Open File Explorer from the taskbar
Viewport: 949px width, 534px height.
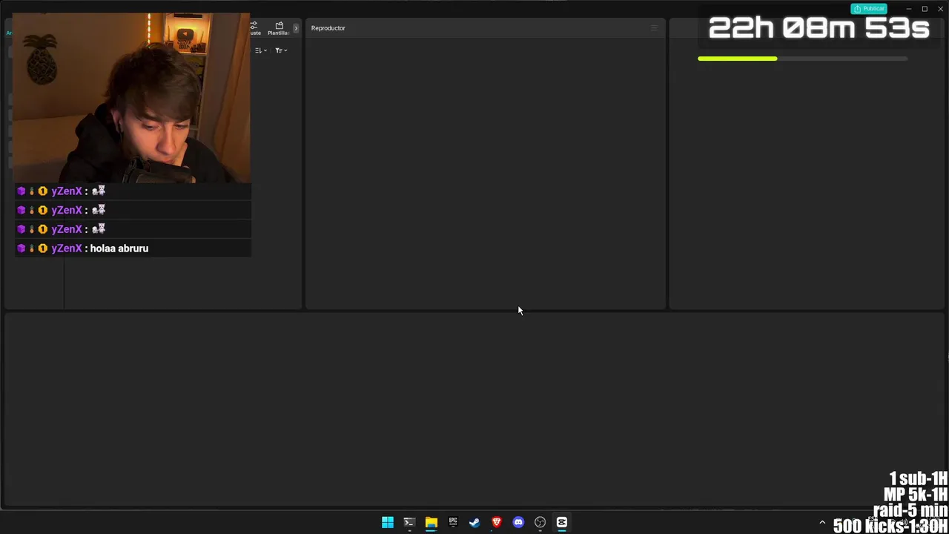431,522
